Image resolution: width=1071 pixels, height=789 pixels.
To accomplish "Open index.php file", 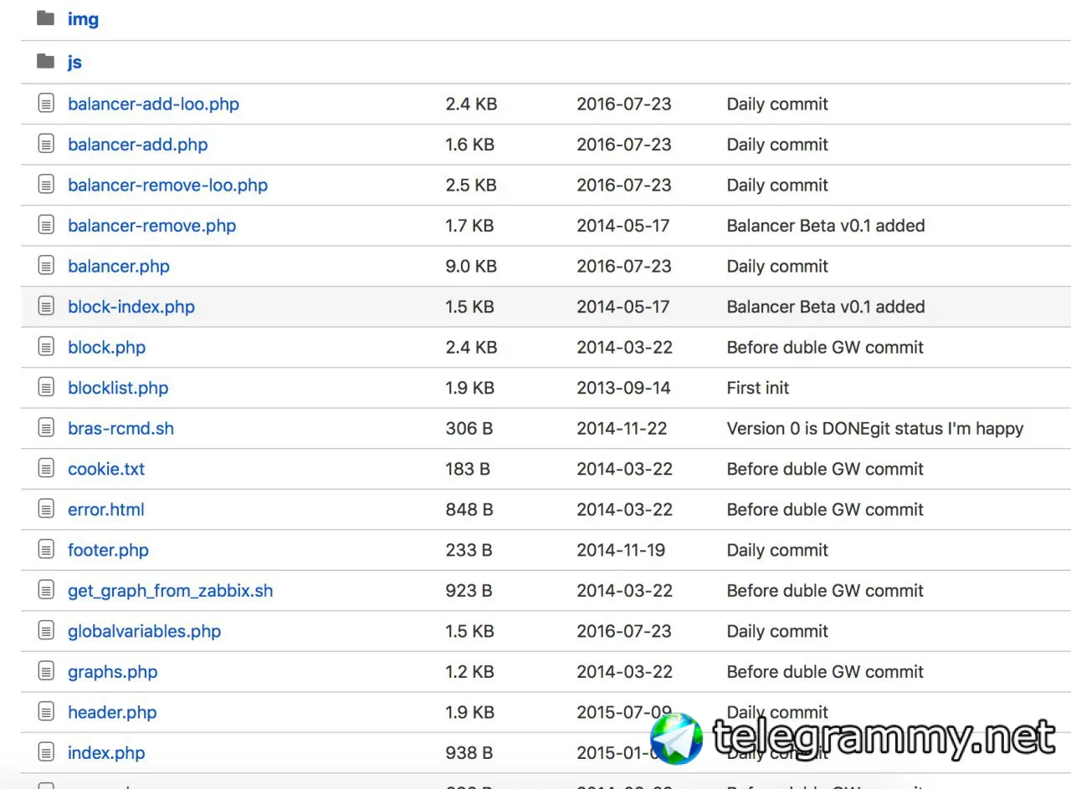I will 105,753.
